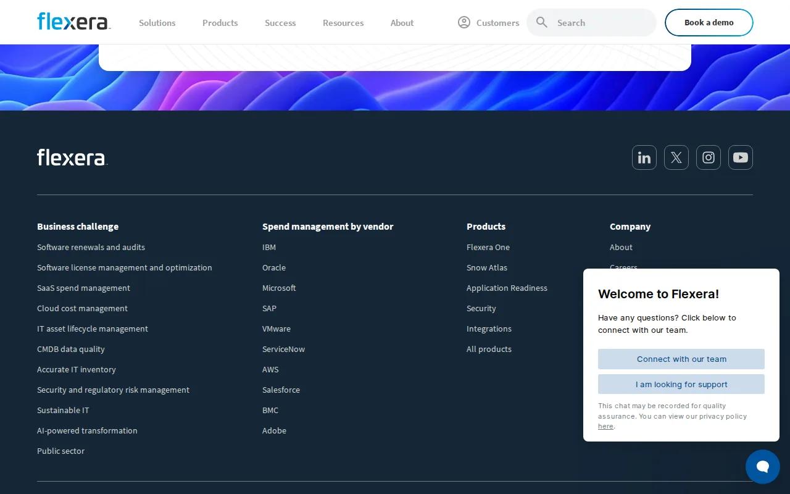
Task: Click the Welcome to Flexera! chat title
Action: tap(659, 294)
